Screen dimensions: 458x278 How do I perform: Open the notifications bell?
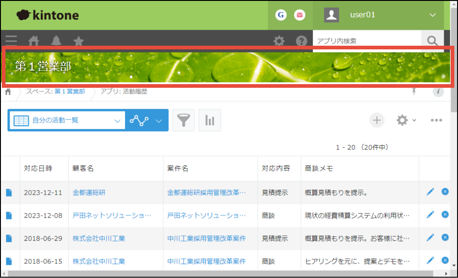(56, 41)
